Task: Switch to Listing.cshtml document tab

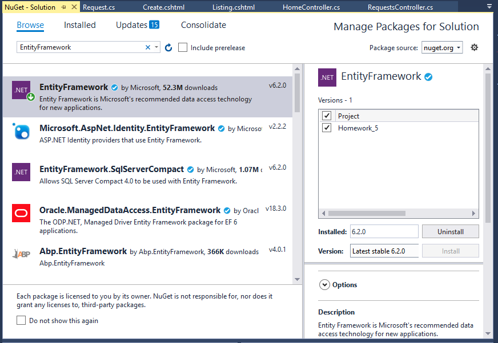Action: 234,7
